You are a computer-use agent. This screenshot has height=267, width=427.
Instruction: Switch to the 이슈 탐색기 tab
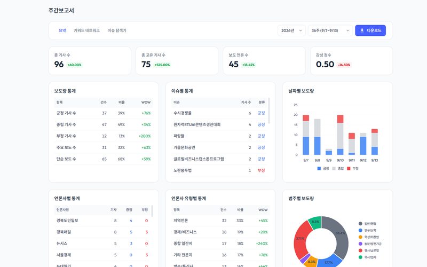[x=117, y=30]
